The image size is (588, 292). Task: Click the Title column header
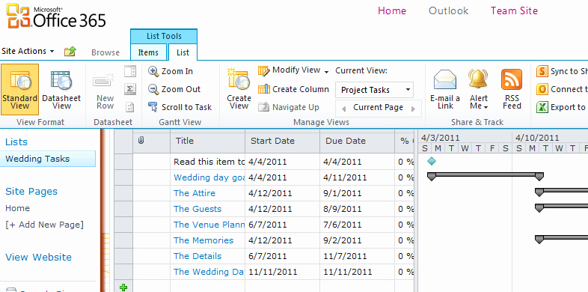point(207,141)
